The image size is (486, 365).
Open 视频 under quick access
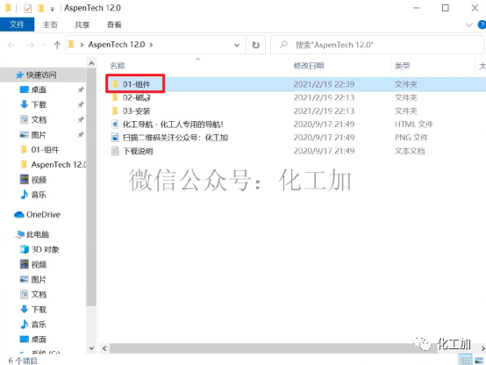(x=39, y=180)
